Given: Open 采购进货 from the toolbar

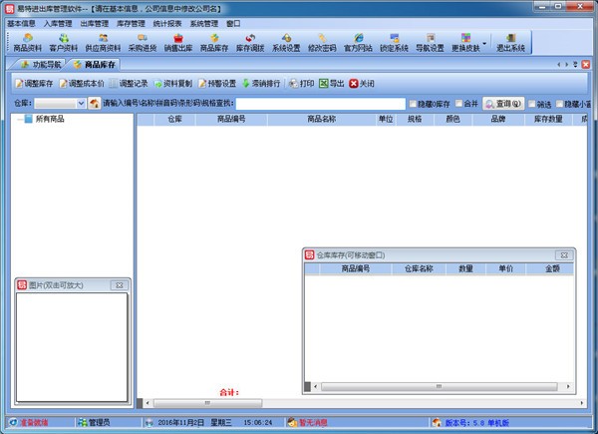Looking at the screenshot, I should (x=143, y=42).
